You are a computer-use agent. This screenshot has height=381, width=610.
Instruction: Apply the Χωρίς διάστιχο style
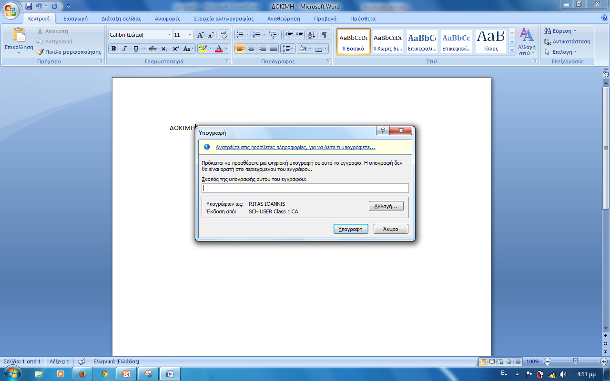(x=387, y=41)
